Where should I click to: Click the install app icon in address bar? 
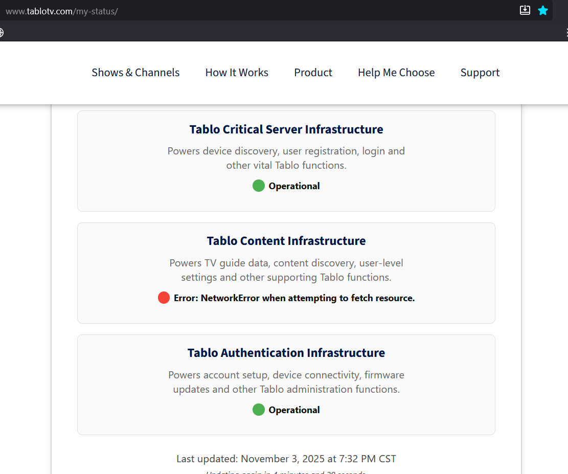pyautogui.click(x=525, y=10)
